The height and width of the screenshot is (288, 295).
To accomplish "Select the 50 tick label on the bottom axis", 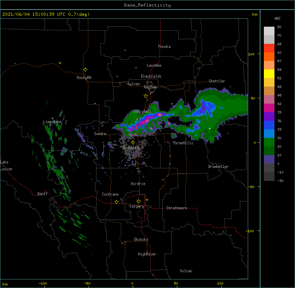I will [x=176, y=283].
